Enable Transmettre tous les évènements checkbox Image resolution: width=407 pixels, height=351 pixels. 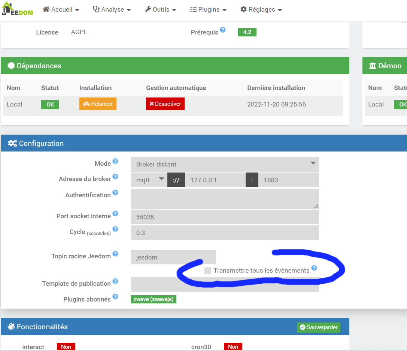[x=208, y=271]
